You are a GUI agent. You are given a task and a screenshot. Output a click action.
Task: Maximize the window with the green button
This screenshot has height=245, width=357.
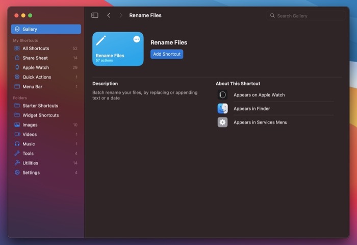[x=30, y=15]
